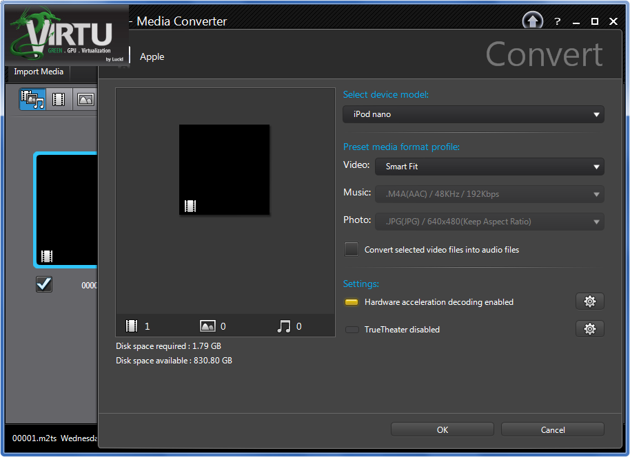
Task: Click the video count filmstrip icon
Action: click(x=132, y=326)
